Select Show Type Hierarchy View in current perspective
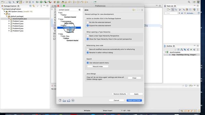 tap(88, 39)
